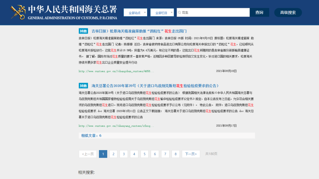This screenshot has width=319, height=179.
Task: Open 海关总署公告2020年第39号 article title
Action: [155, 86]
